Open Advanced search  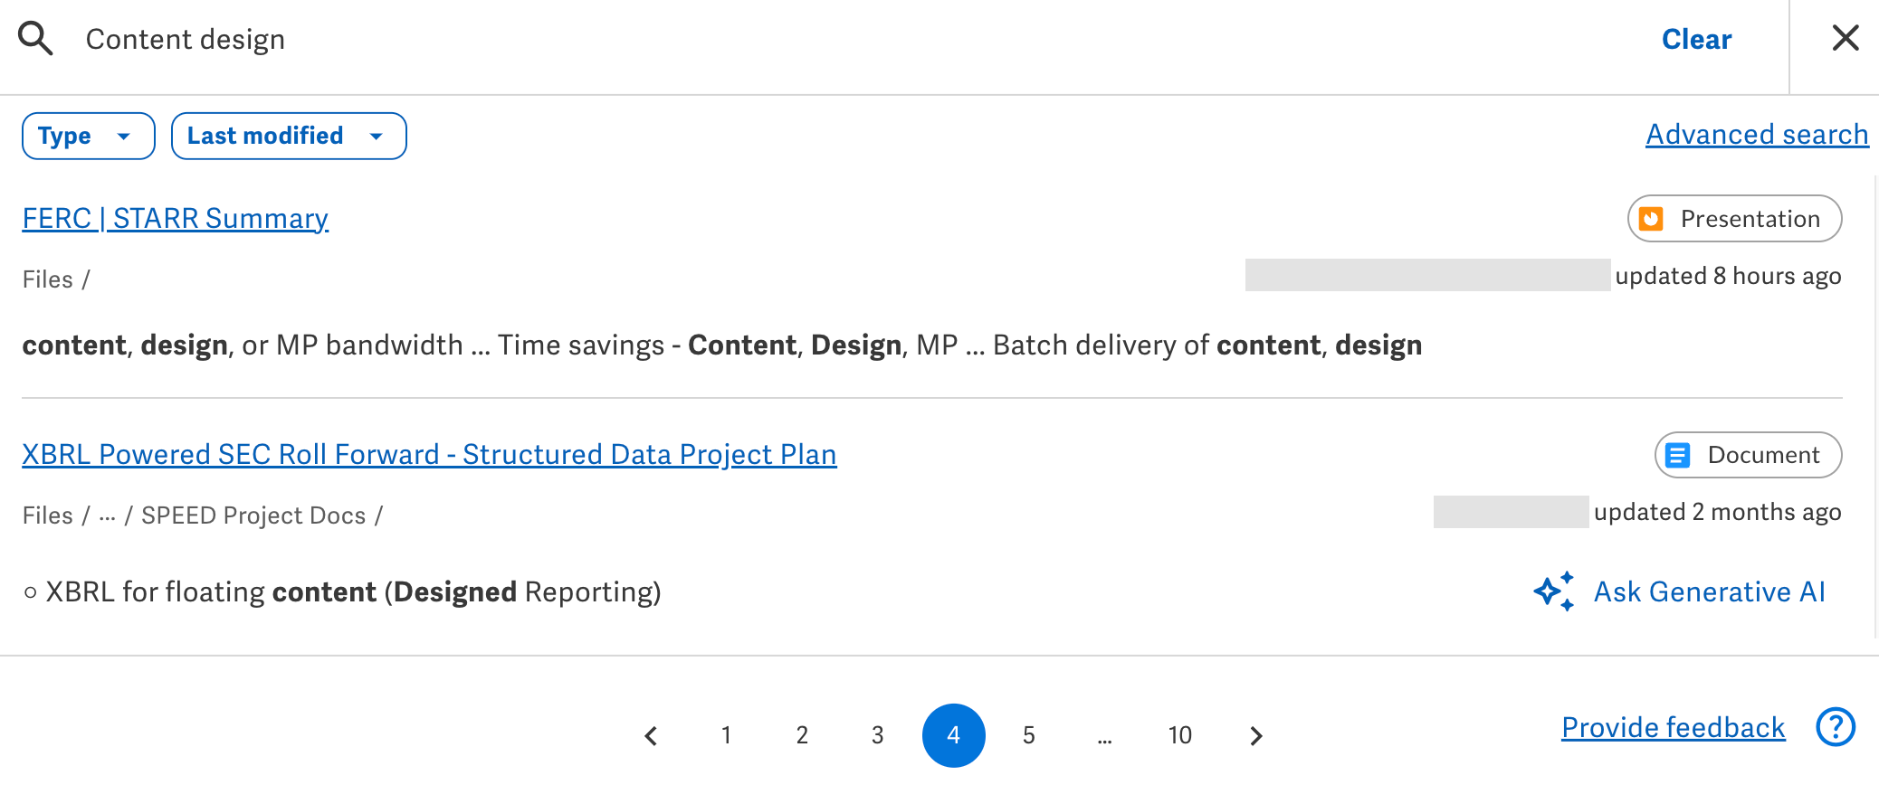coord(1756,134)
